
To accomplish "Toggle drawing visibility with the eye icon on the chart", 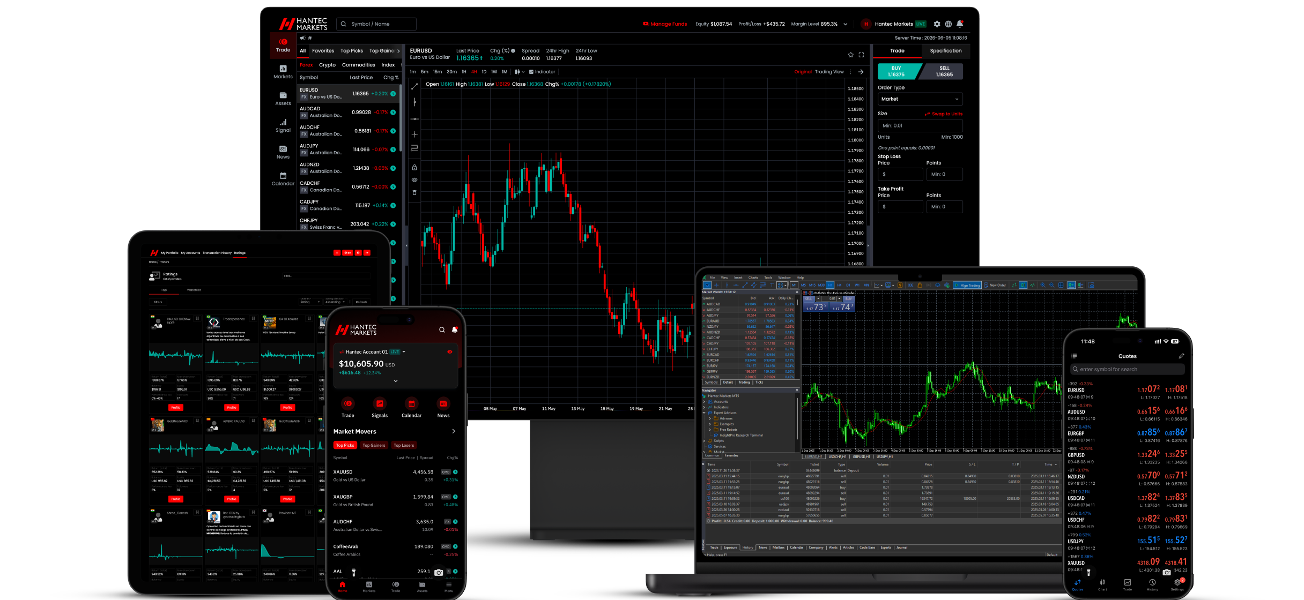I will (x=414, y=180).
